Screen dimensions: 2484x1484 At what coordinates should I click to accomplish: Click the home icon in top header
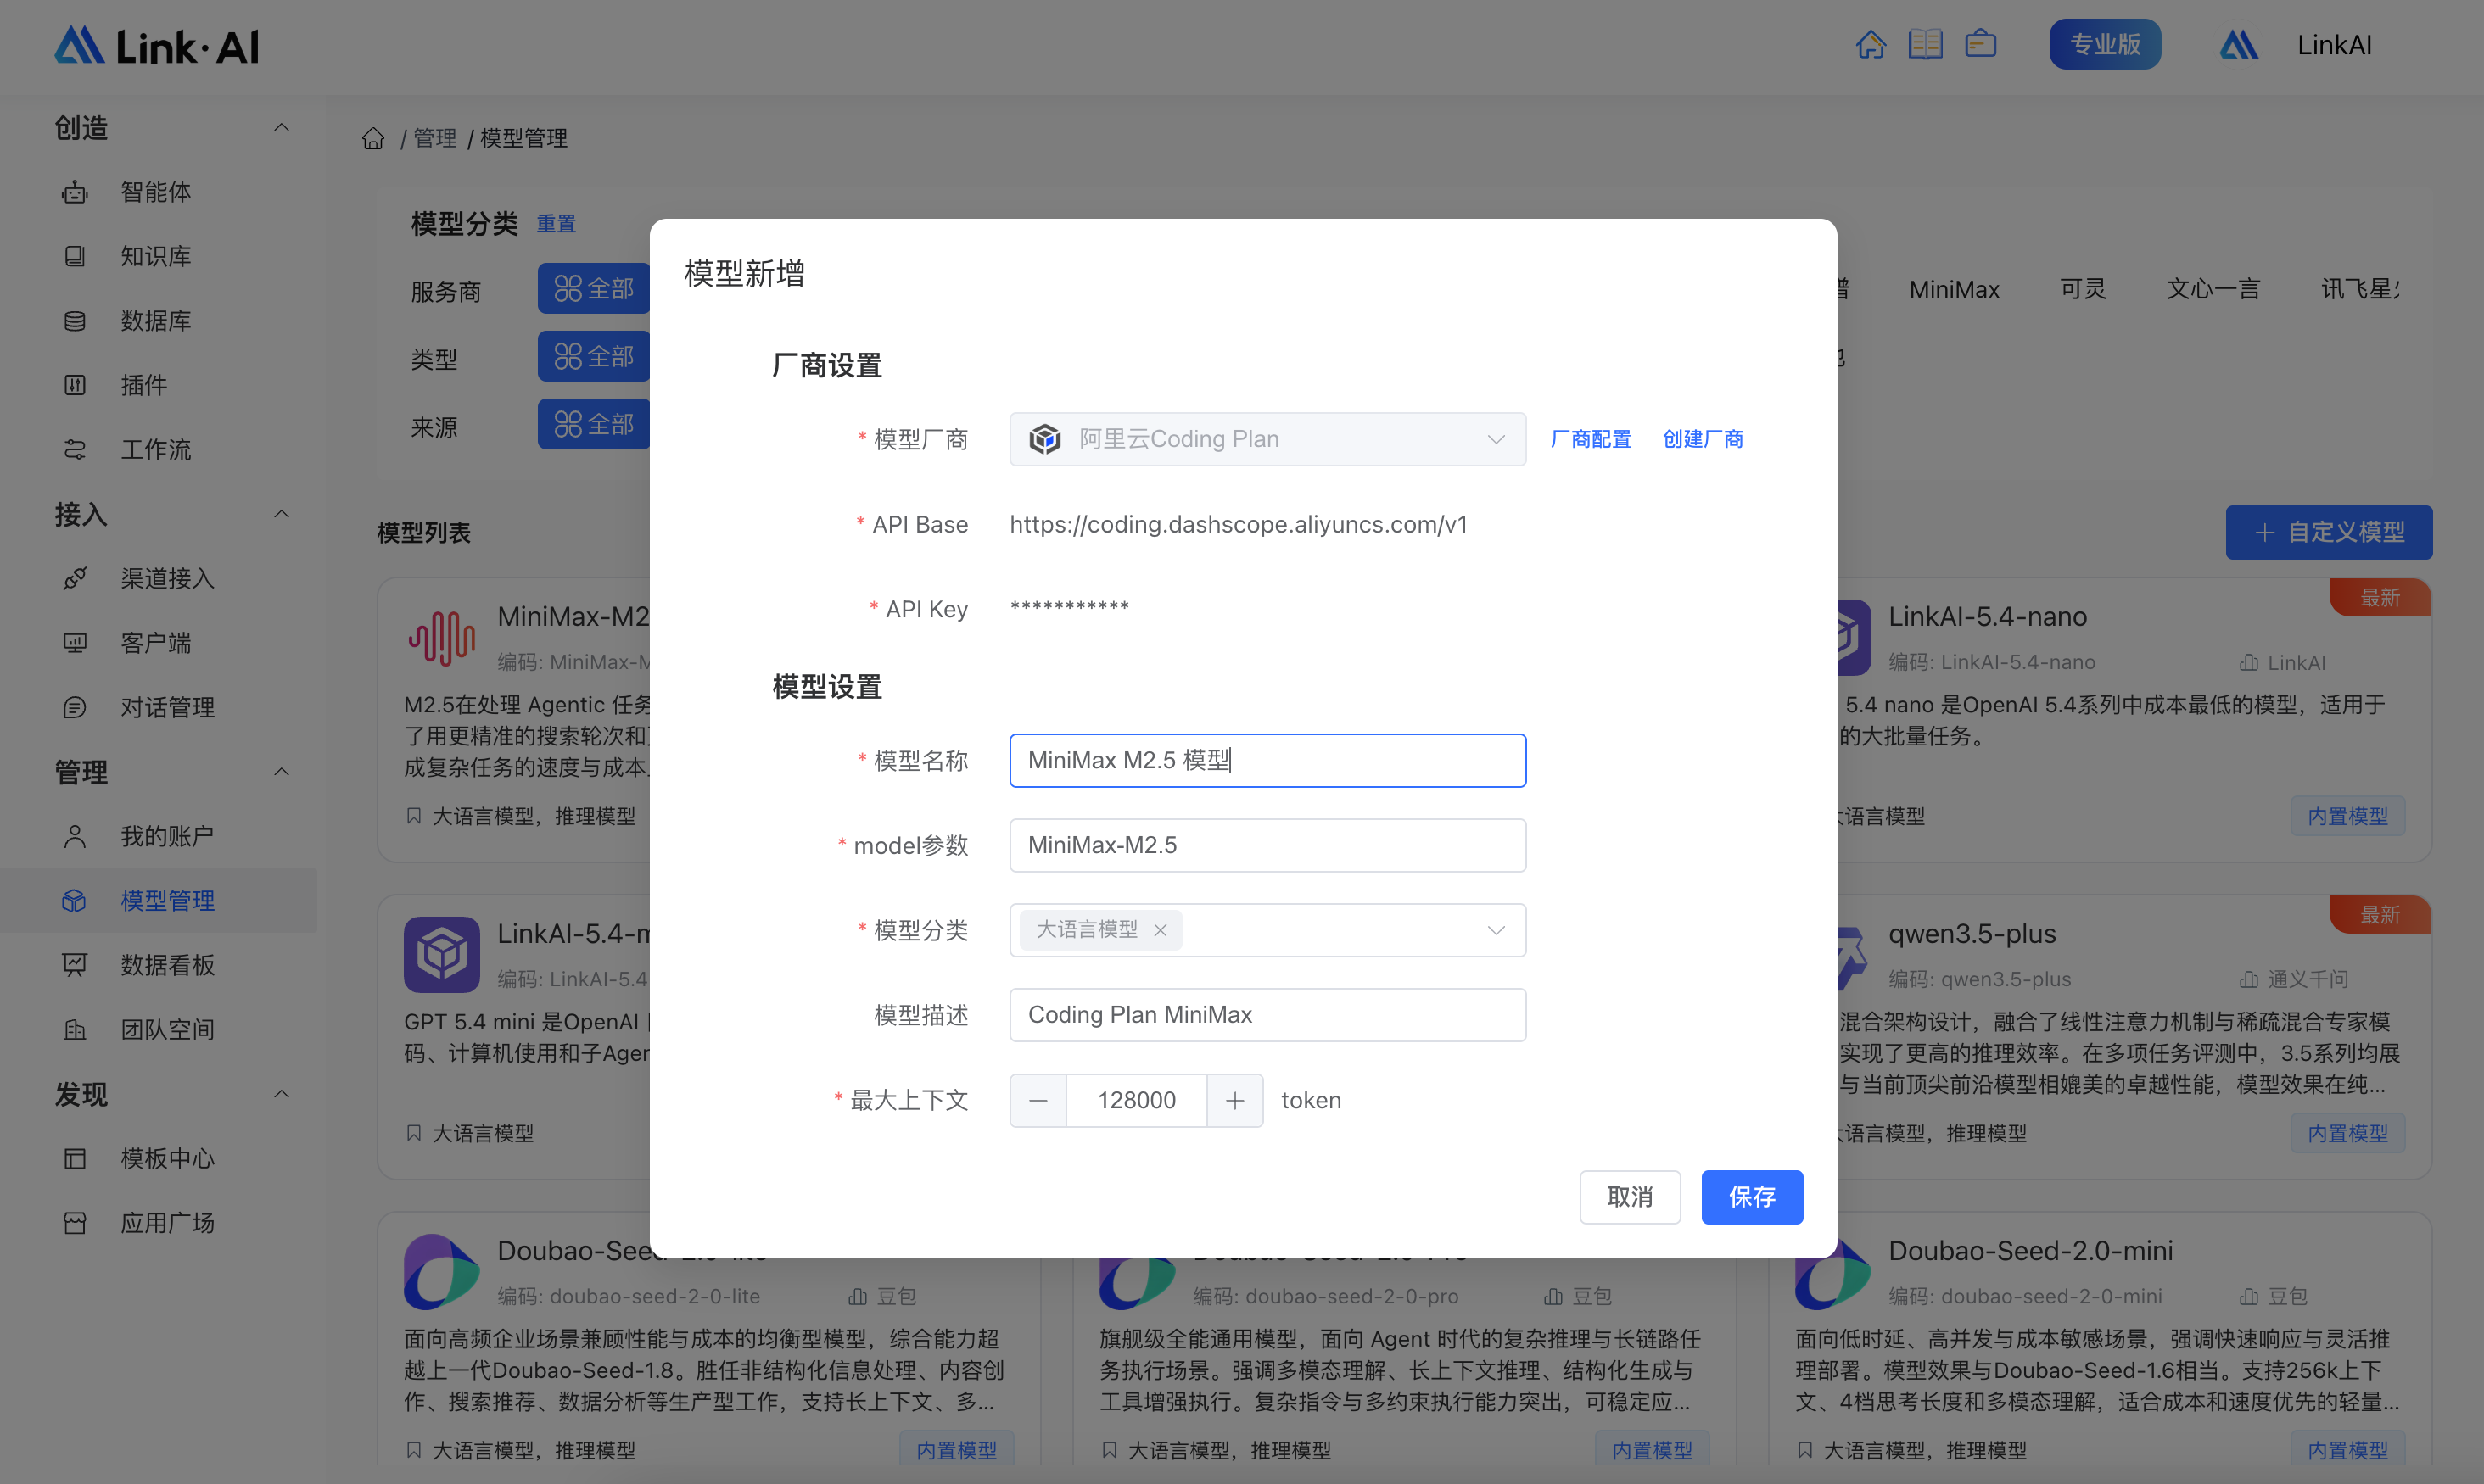pos(1870,45)
